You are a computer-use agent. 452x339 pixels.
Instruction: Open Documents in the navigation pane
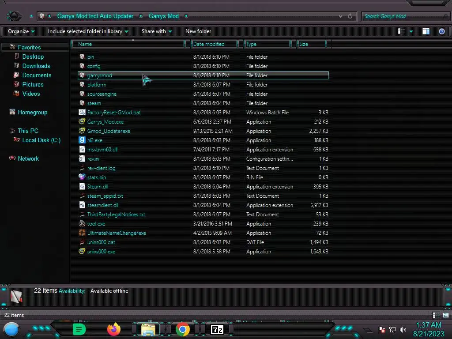tap(37, 75)
